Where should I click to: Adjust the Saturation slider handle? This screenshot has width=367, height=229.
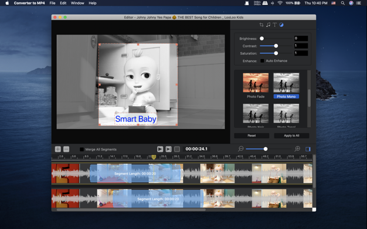(276, 53)
